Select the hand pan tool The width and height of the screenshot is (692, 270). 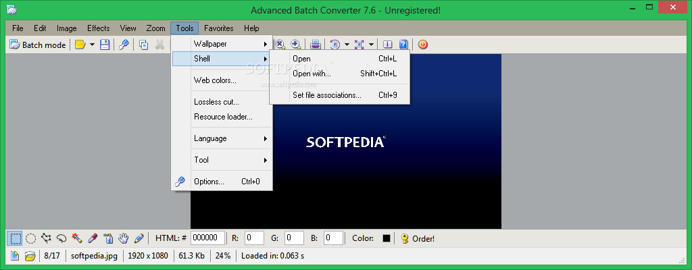[x=124, y=239]
